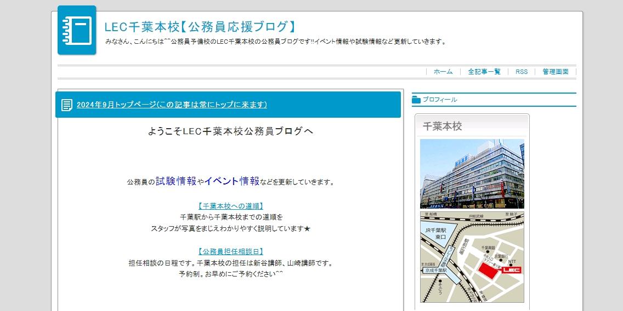The image size is (623, 311).
Task: Open the LEC千葉本校 blog title link
Action: click(x=200, y=27)
